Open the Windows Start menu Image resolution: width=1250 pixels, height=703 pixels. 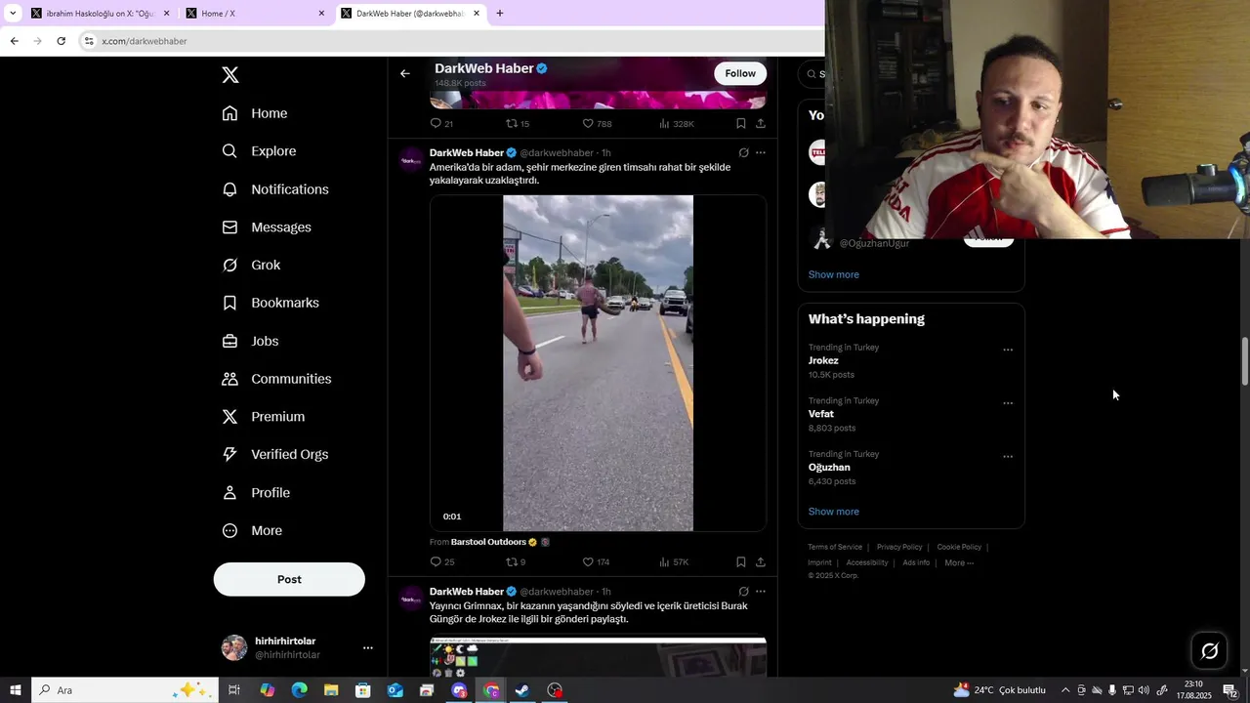pos(16,690)
